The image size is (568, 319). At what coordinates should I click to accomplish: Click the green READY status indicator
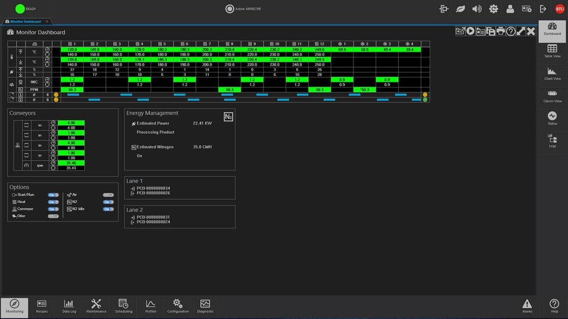click(x=20, y=9)
